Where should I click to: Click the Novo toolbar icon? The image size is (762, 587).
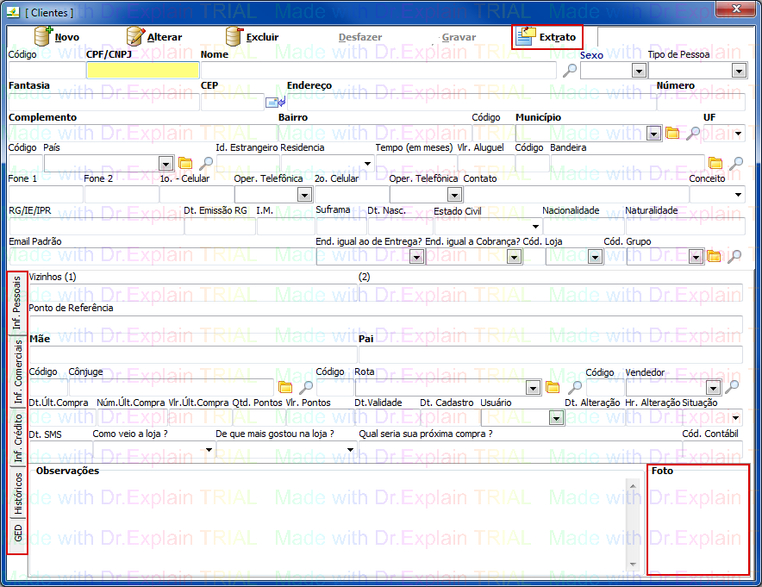[43, 37]
